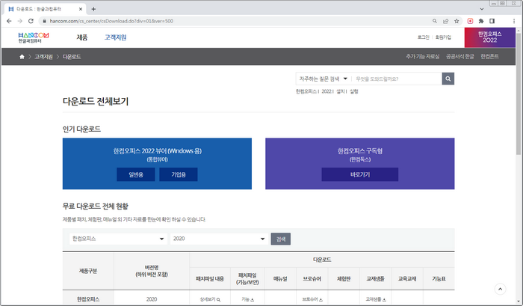Click the browser address bar URL
523x306 pixels.
(x=111, y=21)
